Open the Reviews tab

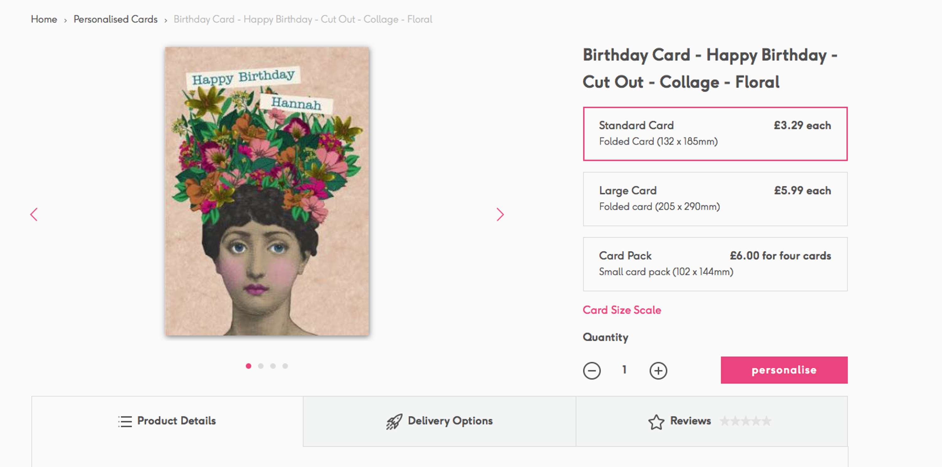point(712,421)
